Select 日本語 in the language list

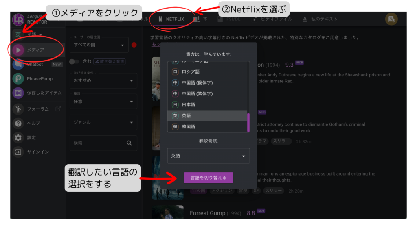[x=207, y=104]
